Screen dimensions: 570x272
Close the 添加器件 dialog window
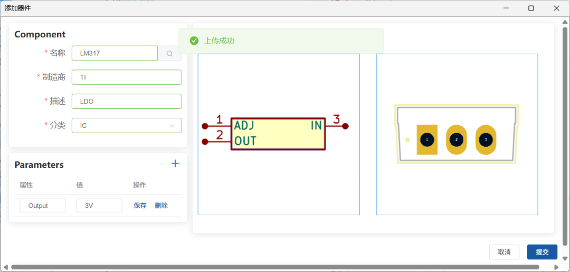coord(556,8)
